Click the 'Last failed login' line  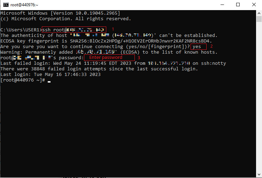(113, 63)
